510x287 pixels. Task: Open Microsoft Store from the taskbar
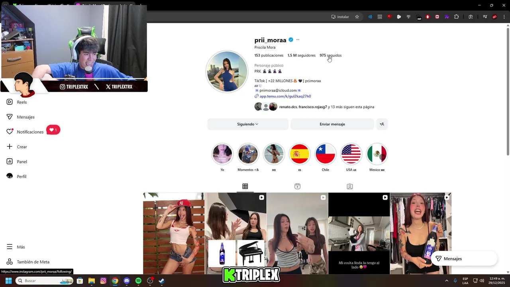[x=80, y=281]
